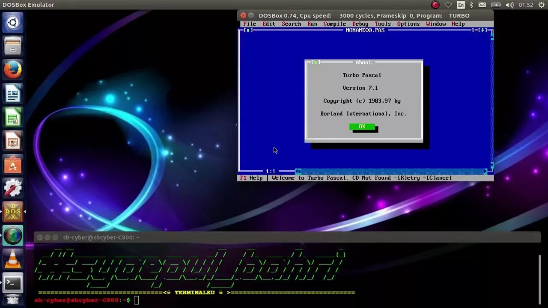548x308 pixels.
Task: Click "Version 7.1" text in About dialog
Action: (360, 88)
